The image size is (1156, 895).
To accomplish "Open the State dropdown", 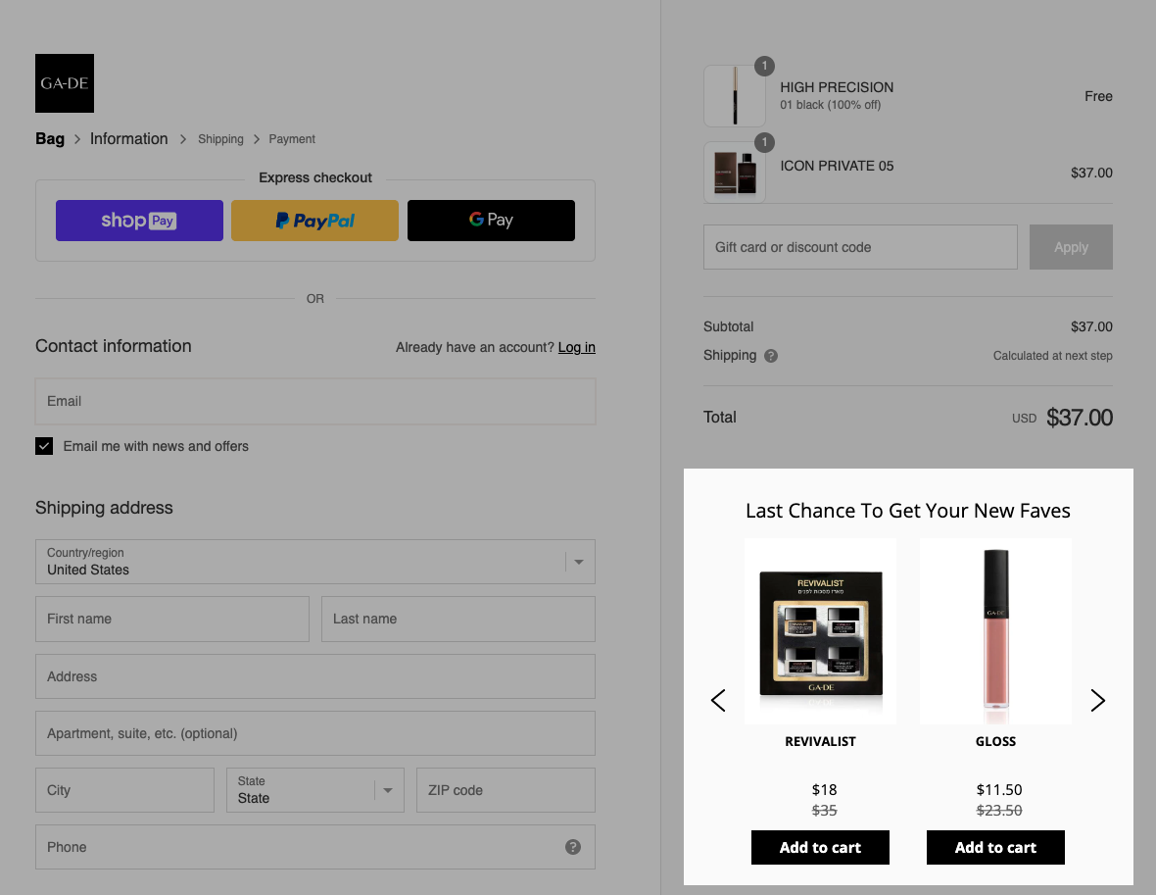I will pos(315,790).
